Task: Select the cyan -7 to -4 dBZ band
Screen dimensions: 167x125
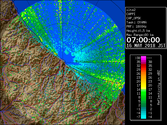Action: 144,117
